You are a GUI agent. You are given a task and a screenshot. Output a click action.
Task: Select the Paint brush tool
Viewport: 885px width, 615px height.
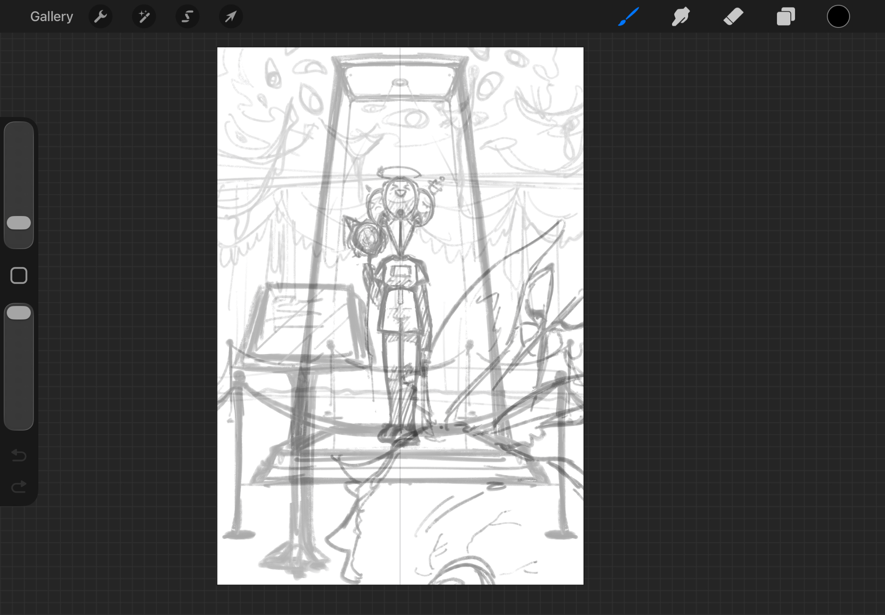pos(628,17)
